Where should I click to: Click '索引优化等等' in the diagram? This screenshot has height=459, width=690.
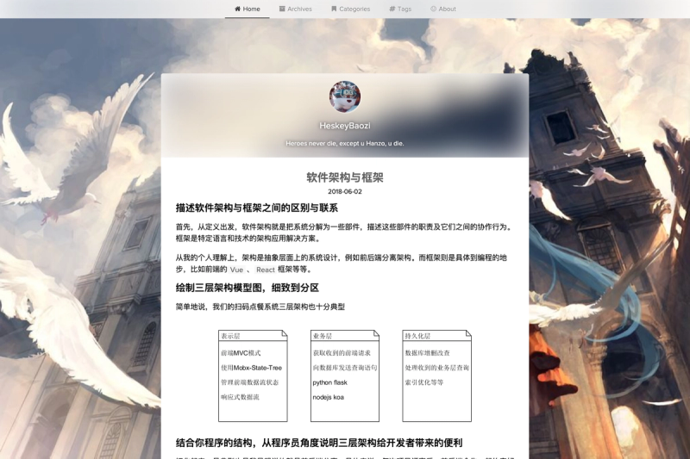pos(424,382)
